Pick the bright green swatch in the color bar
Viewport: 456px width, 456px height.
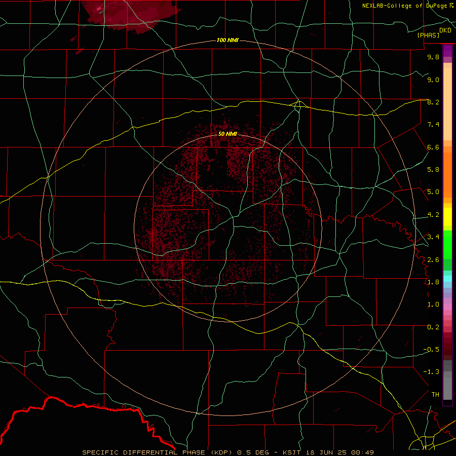pos(447,245)
